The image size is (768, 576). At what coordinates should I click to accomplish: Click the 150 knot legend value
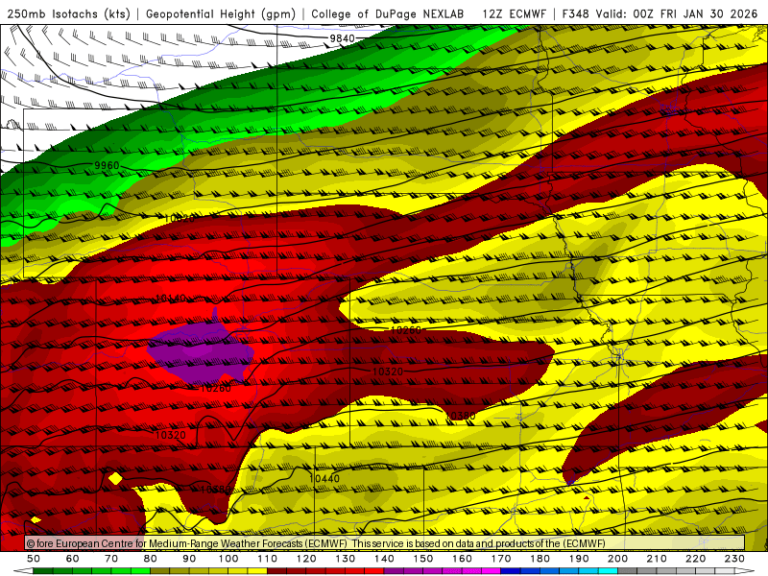pyautogui.click(x=422, y=559)
